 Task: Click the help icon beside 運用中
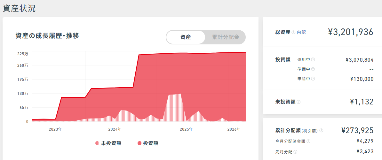tap(313, 59)
